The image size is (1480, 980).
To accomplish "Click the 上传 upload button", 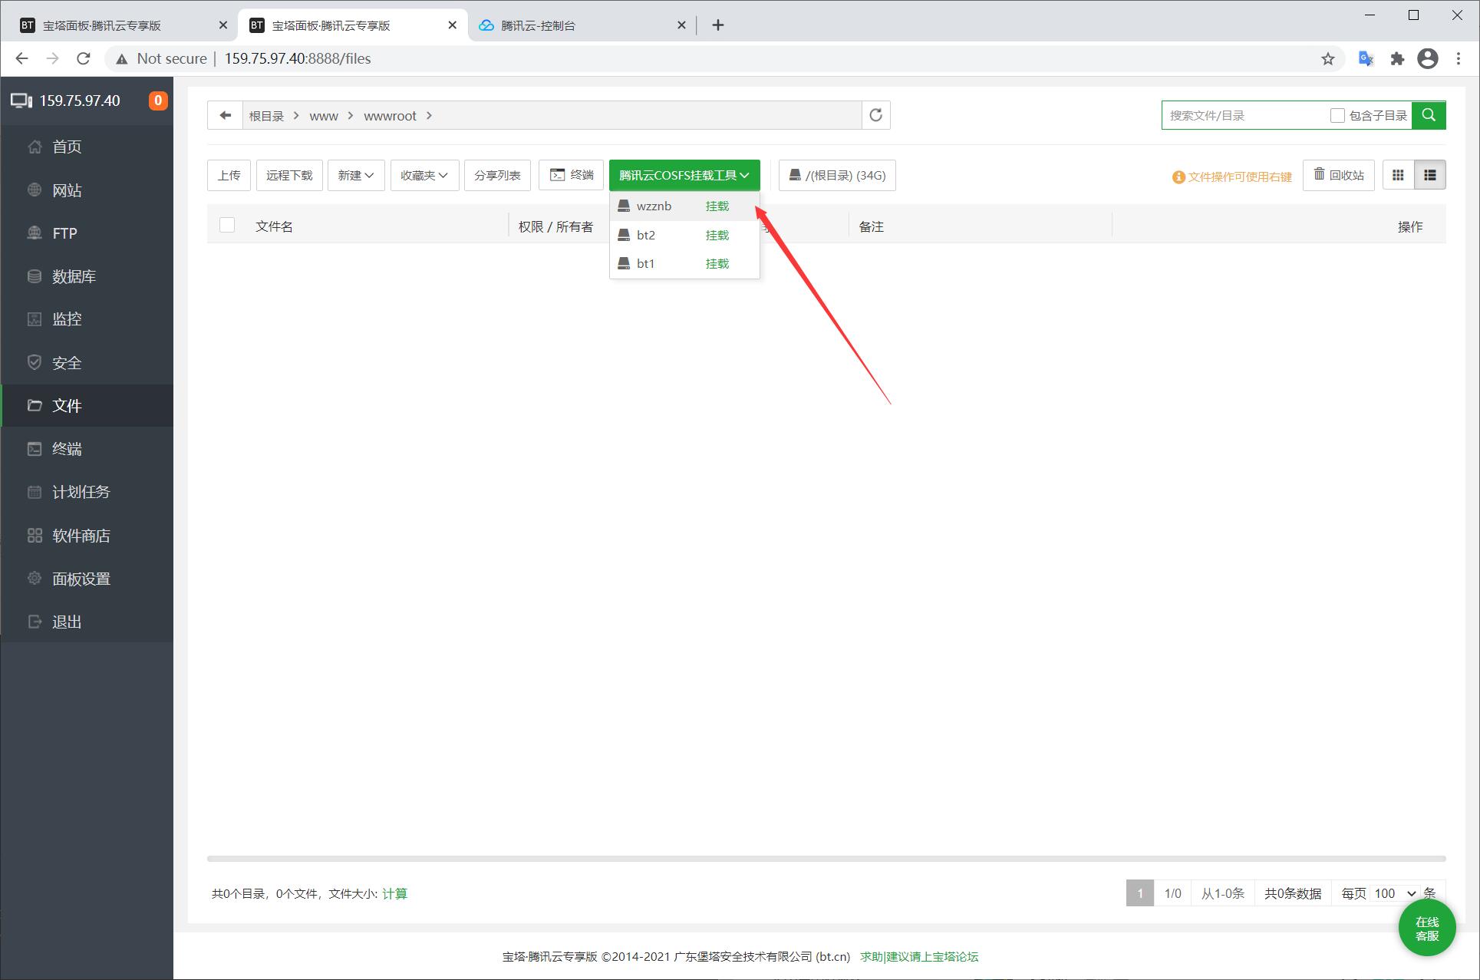I will coord(229,175).
